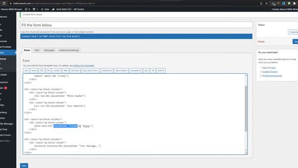Image resolution: width=298 pixels, height=168 pixels.
Task: Click the 'Your Message...' textarea tag line
Action: 68,146
